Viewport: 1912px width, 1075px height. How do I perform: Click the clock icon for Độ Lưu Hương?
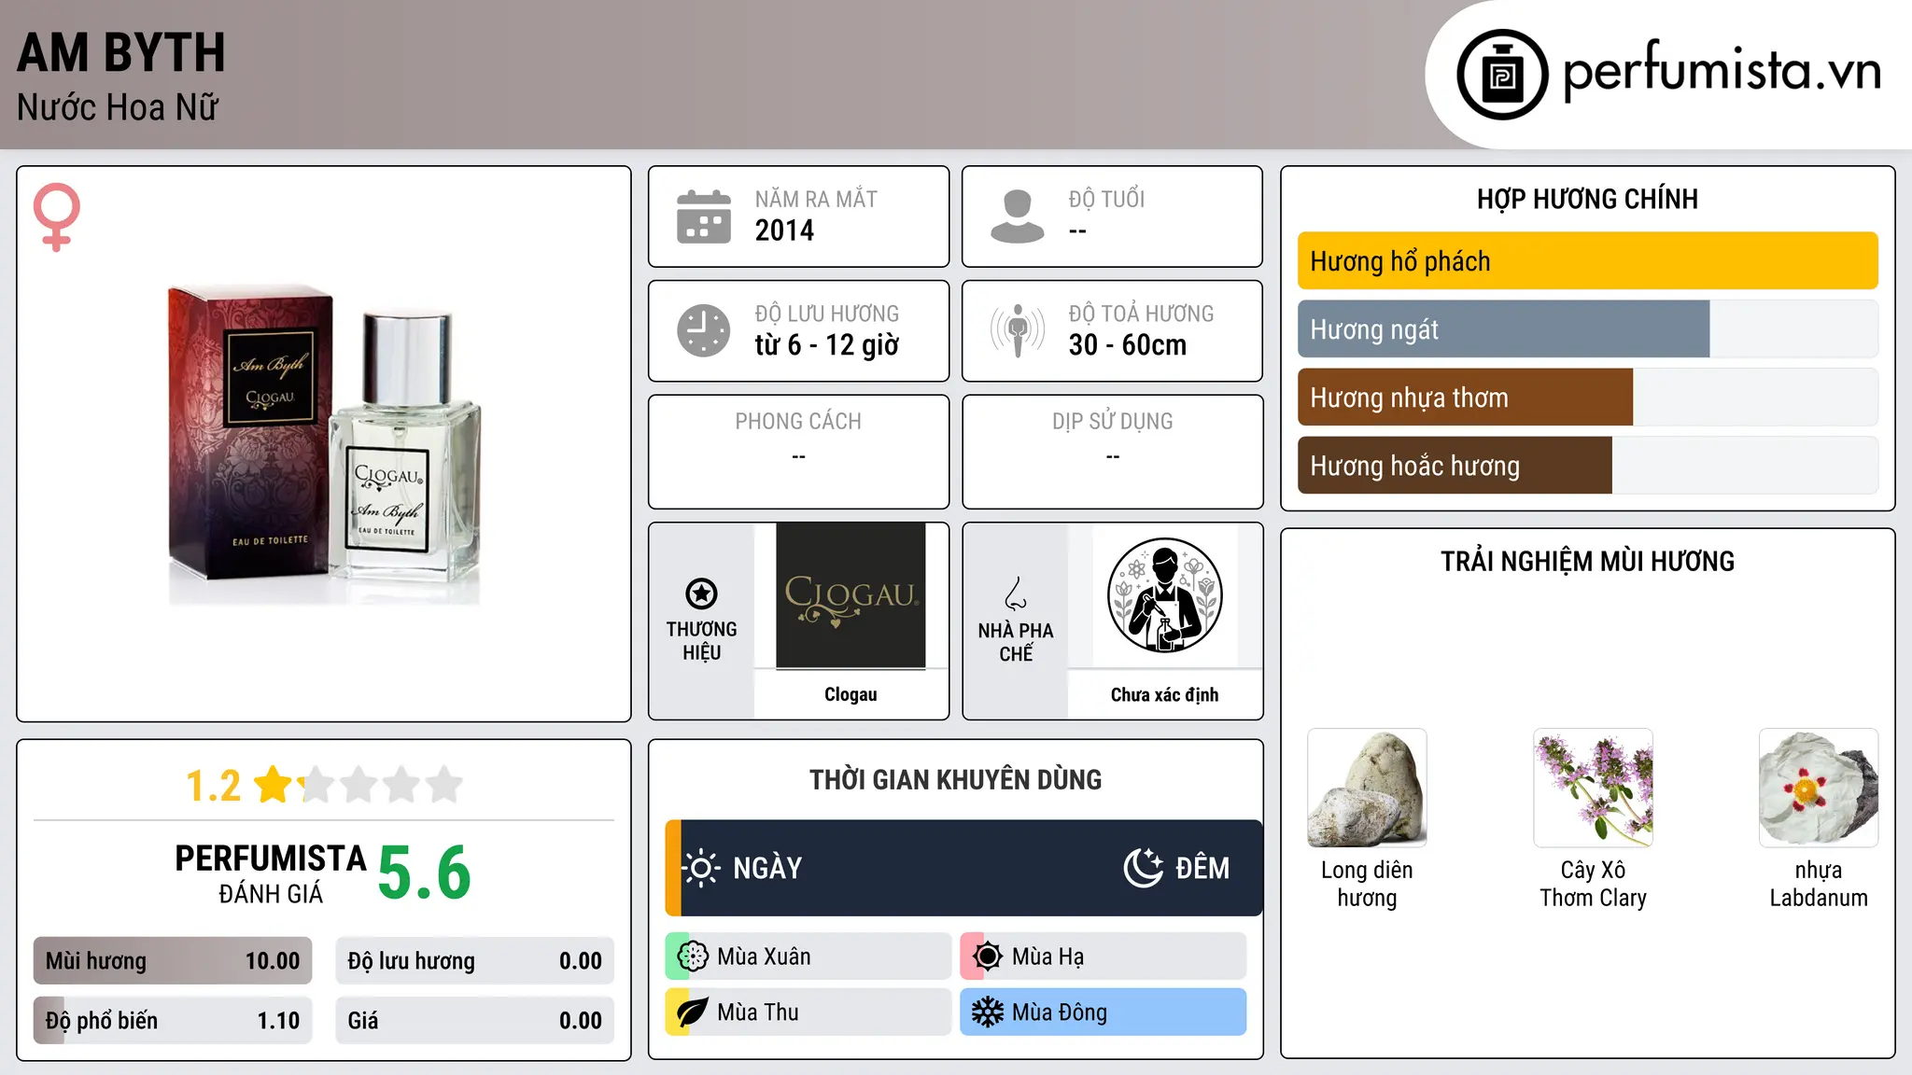coord(704,330)
